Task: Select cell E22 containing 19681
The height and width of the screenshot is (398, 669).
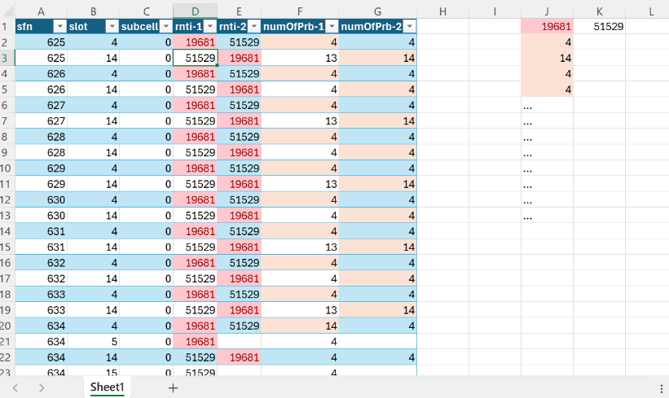Action: click(x=239, y=357)
